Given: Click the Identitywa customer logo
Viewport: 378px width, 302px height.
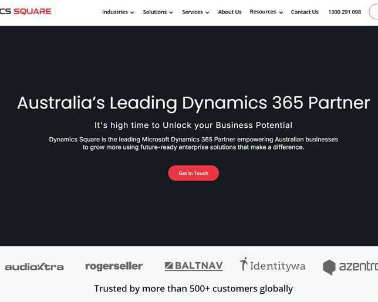Looking at the screenshot, I should [272, 264].
